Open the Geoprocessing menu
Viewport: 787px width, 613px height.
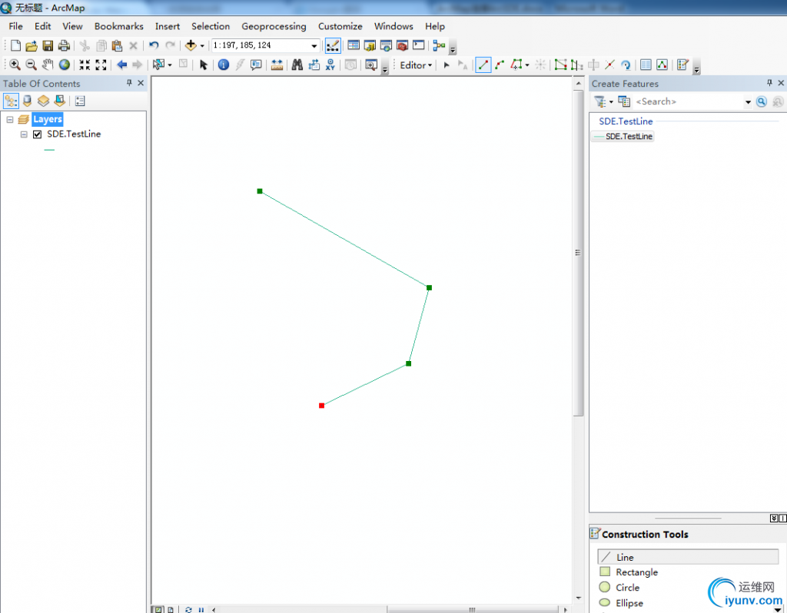point(274,26)
